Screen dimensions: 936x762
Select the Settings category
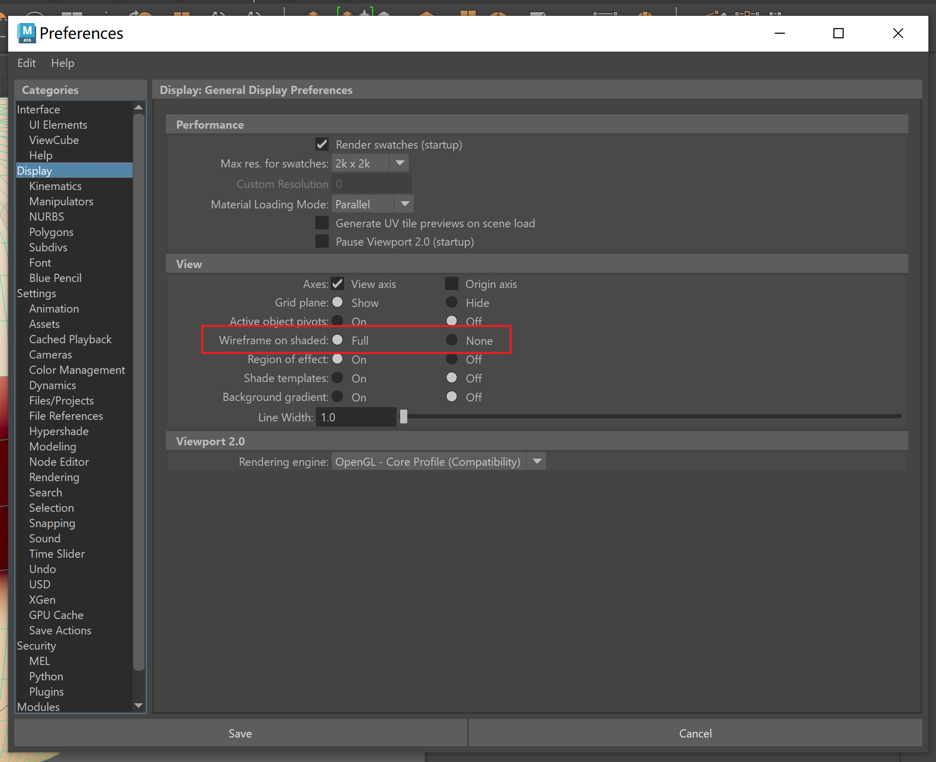(36, 293)
